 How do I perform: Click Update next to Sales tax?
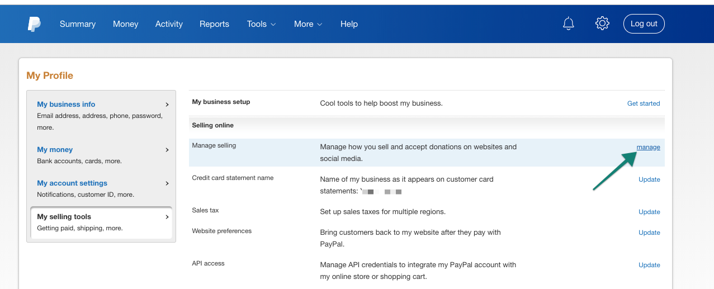tap(649, 212)
